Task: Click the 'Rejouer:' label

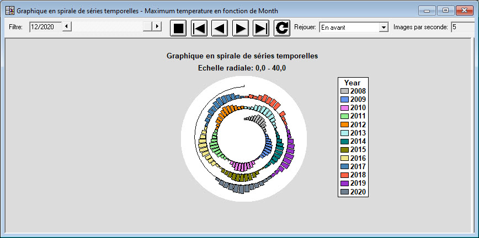Action: 305,27
